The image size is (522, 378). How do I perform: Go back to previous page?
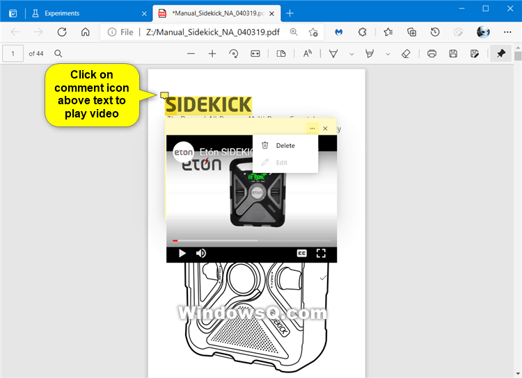[15, 32]
